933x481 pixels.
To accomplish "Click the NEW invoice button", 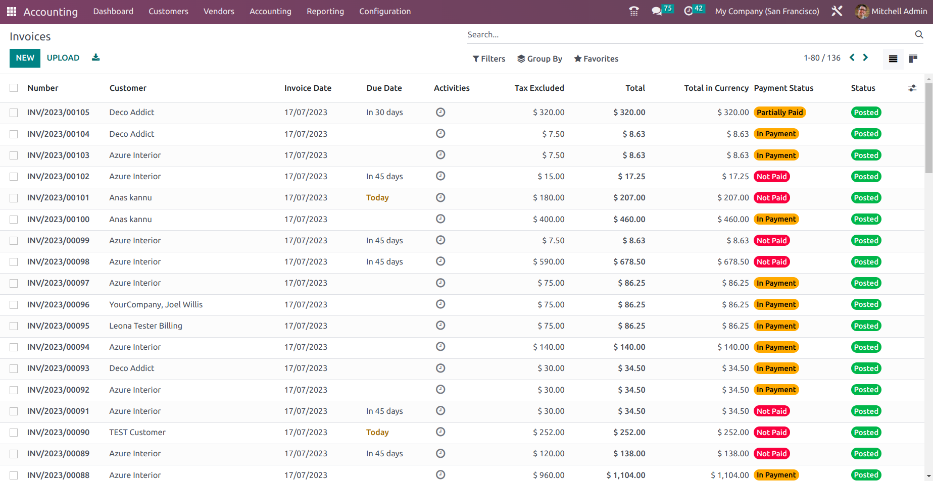I will (25, 58).
